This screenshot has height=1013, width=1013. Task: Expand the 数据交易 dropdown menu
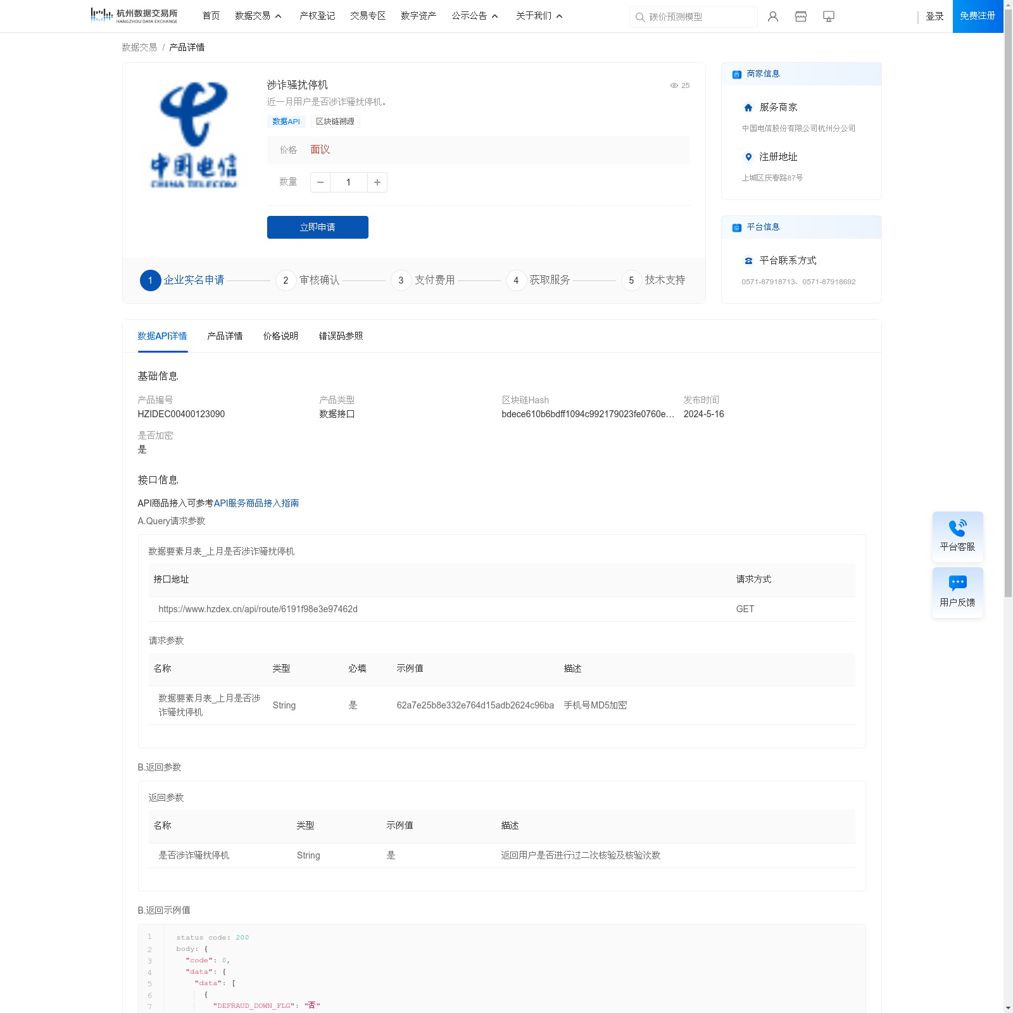coord(258,16)
